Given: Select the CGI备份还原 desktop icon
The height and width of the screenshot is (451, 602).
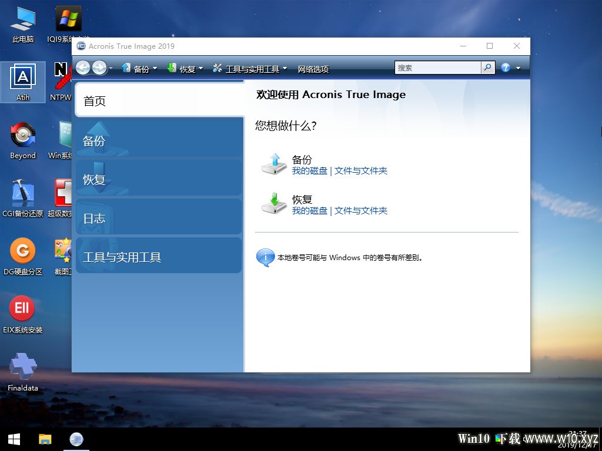Looking at the screenshot, I should [23, 198].
